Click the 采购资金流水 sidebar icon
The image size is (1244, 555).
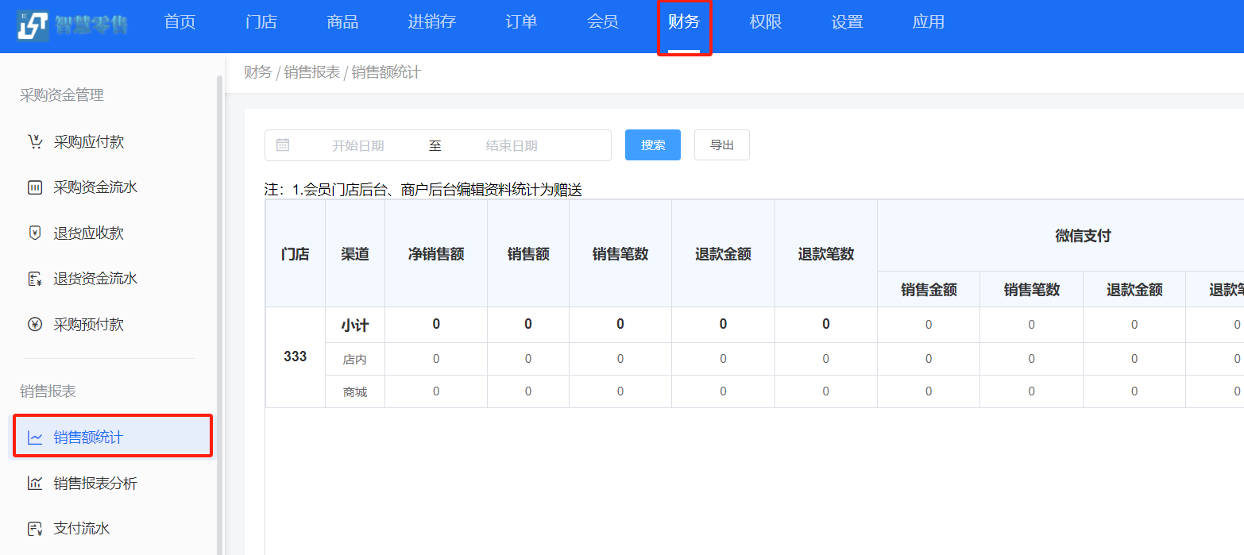coord(35,188)
